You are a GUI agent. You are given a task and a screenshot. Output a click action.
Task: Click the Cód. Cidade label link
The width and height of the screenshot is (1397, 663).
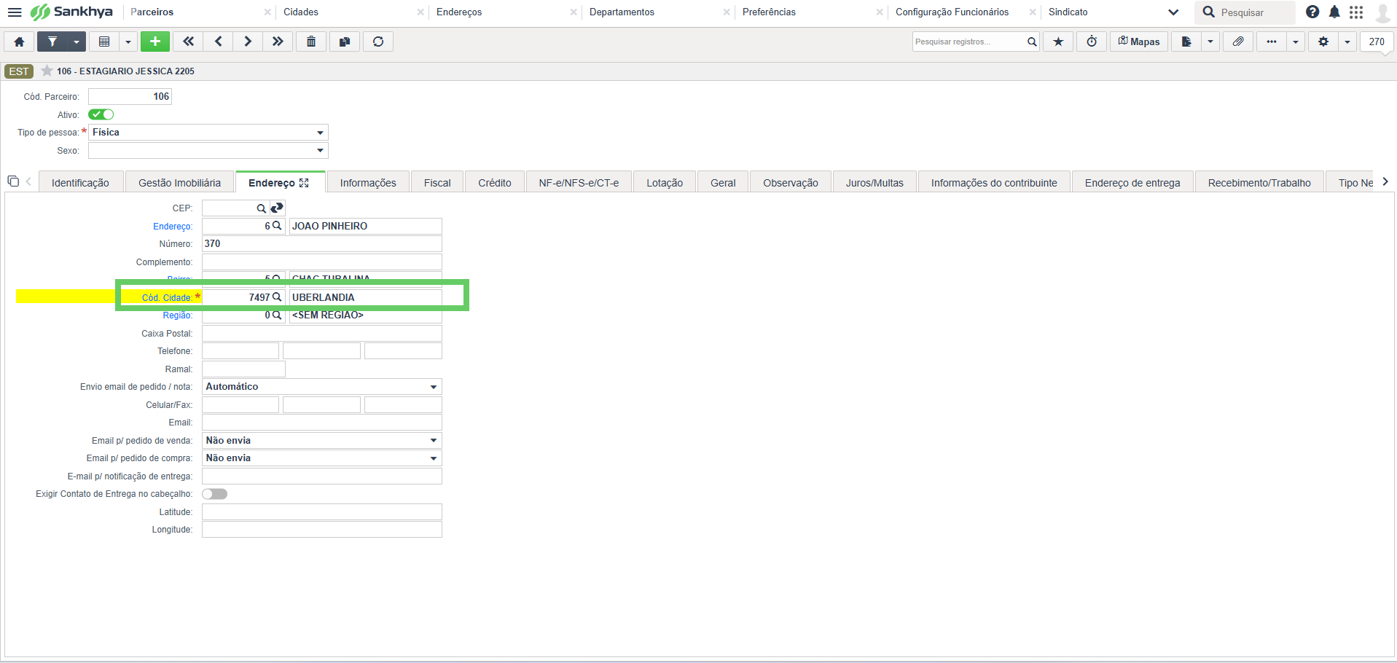167,298
